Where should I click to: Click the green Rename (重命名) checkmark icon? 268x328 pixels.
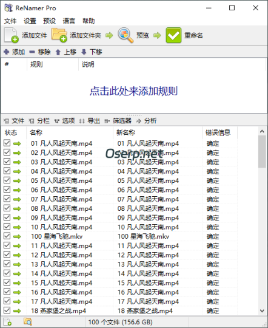pyautogui.click(x=173, y=35)
